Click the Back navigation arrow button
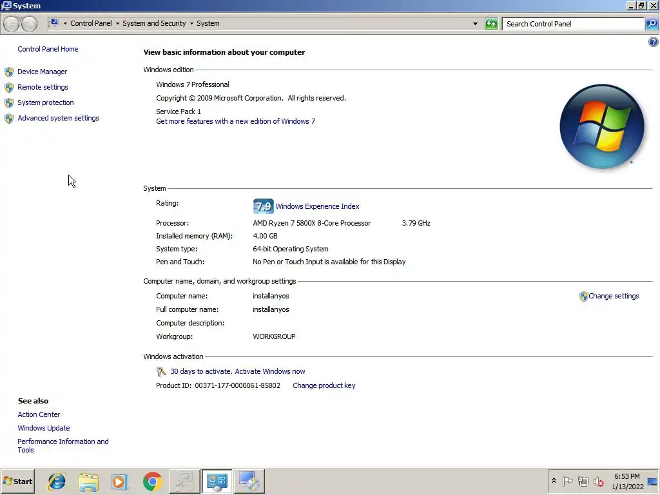Screen dimensions: 660x495 click(x=12, y=24)
